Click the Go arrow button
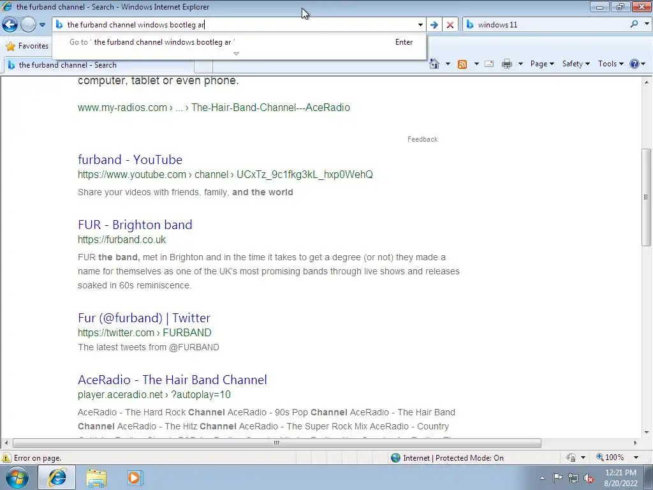Viewport: 653px width, 490px height. point(434,25)
